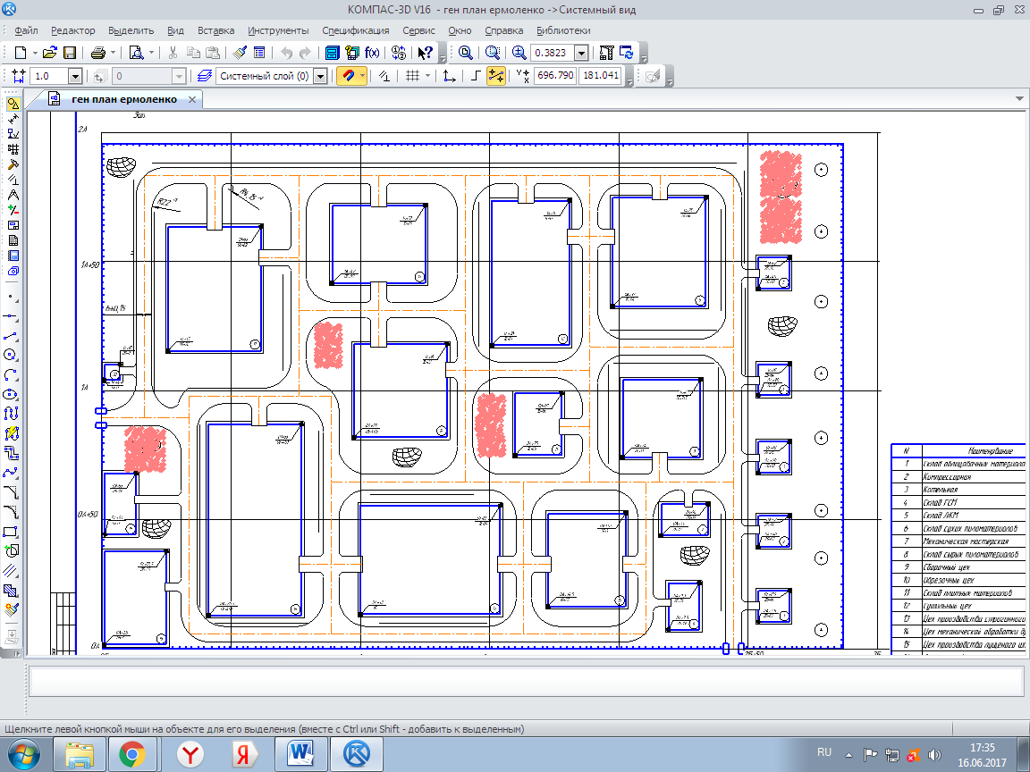Create a new document with New icon
Image resolution: width=1030 pixels, height=772 pixels.
[21, 53]
